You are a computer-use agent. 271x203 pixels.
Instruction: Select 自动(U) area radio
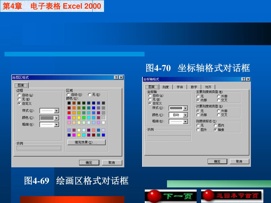point(68,95)
